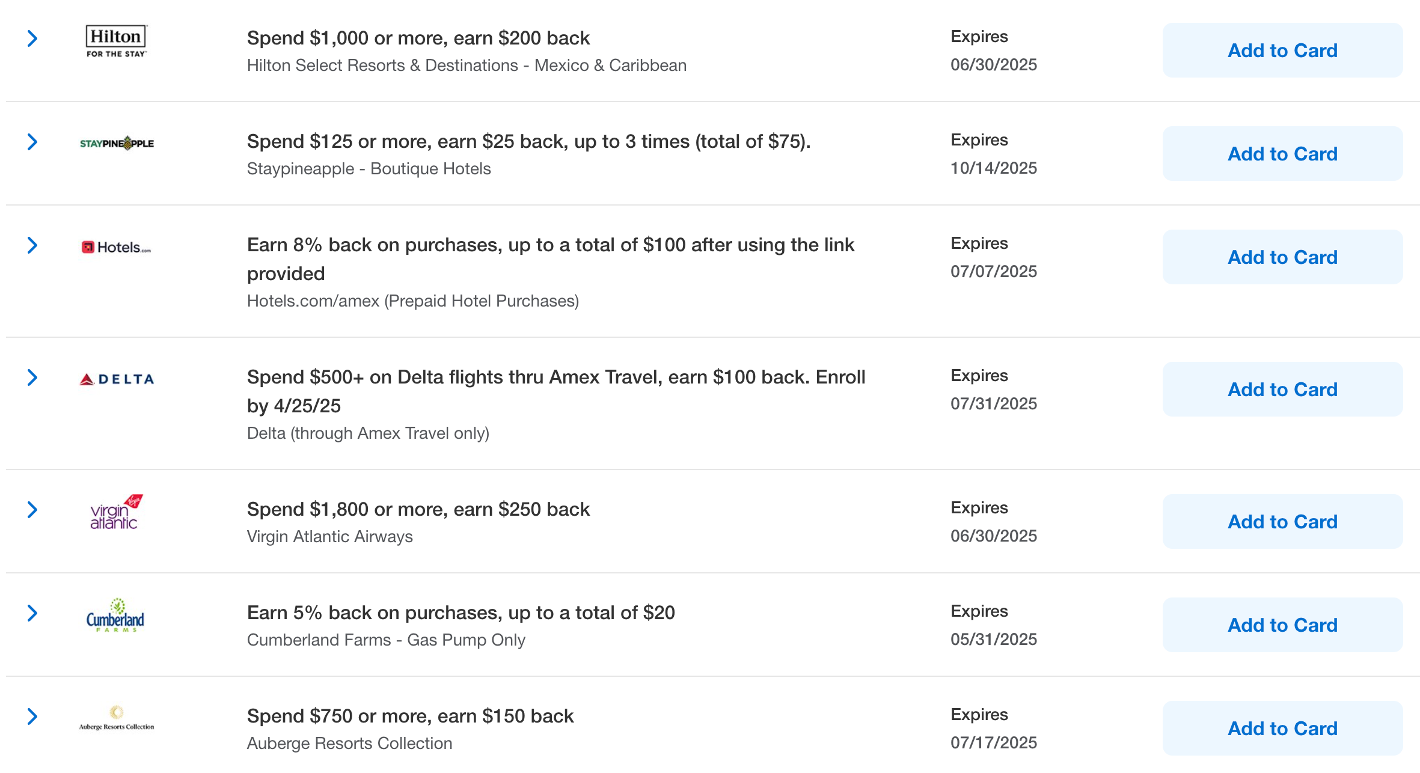Viewport: 1420px width, 773px height.
Task: Add the Virgin Atlantic offer to card
Action: [x=1282, y=522]
